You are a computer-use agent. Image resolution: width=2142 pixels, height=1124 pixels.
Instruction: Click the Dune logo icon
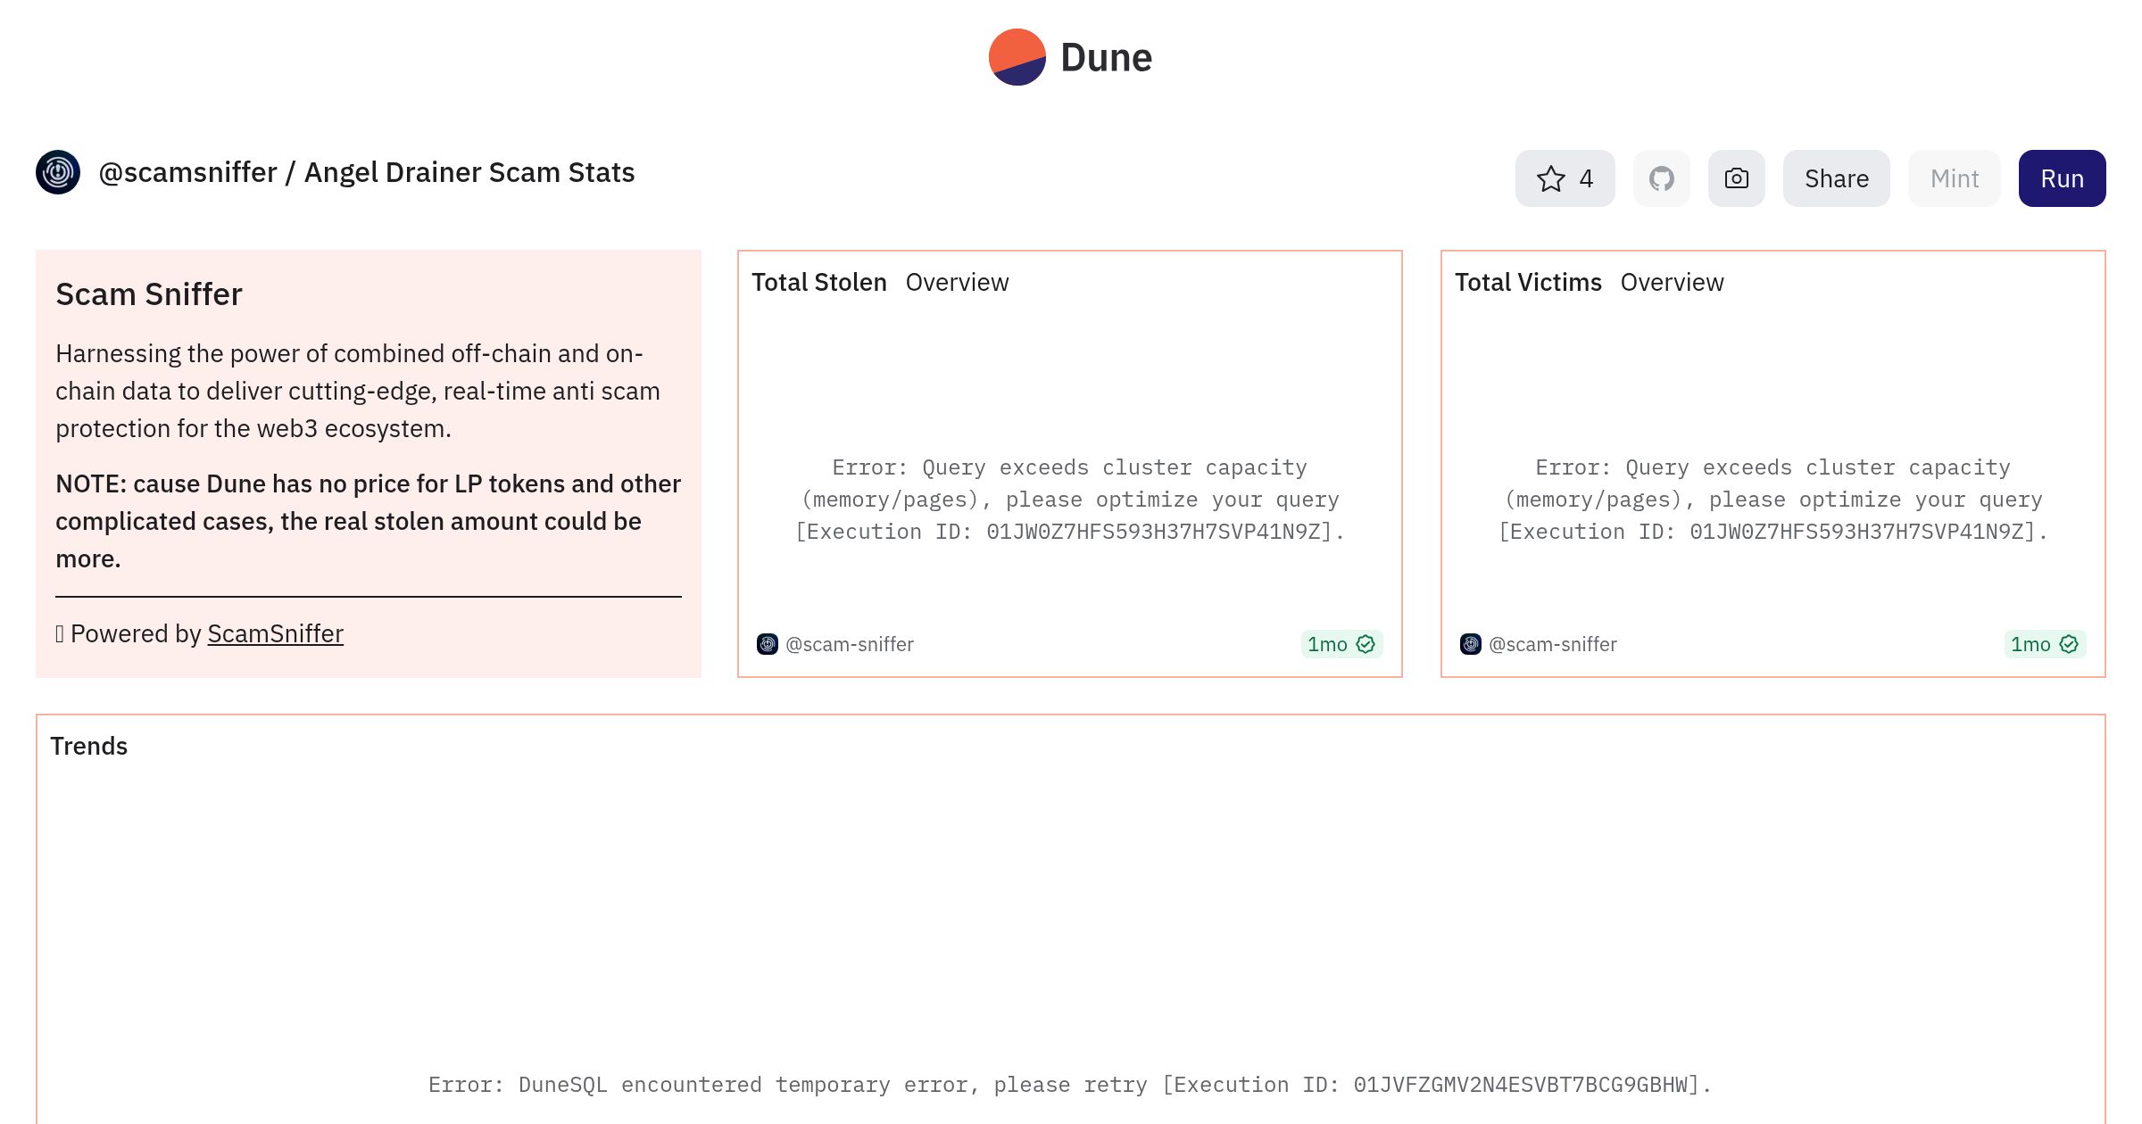coord(1017,57)
